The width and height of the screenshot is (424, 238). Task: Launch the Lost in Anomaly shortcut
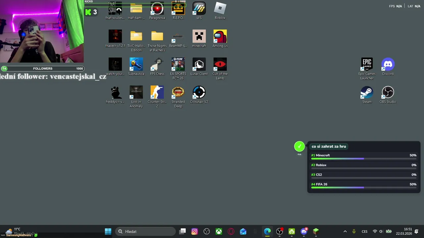[136, 97]
